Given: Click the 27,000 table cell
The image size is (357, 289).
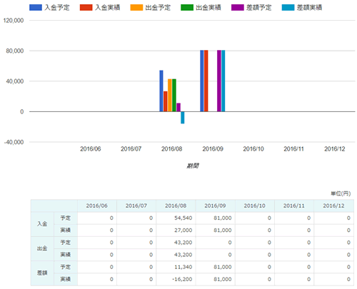Looking at the screenshot, I should coord(176,230).
